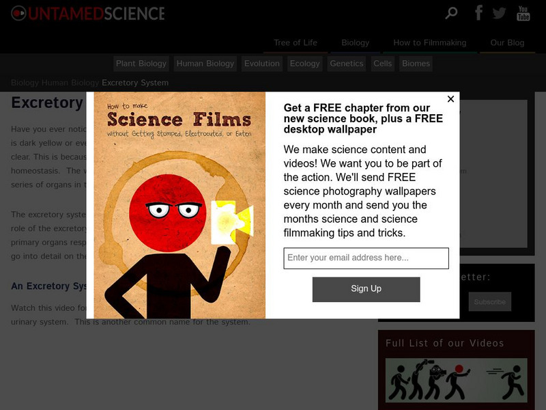Open the How to Filmmaking menu
This screenshot has width=546, height=410.
click(x=430, y=42)
